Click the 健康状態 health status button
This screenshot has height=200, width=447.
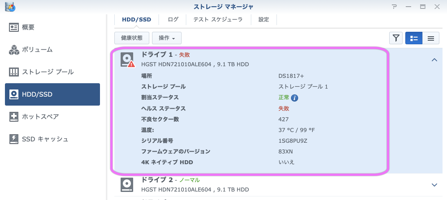coord(132,38)
